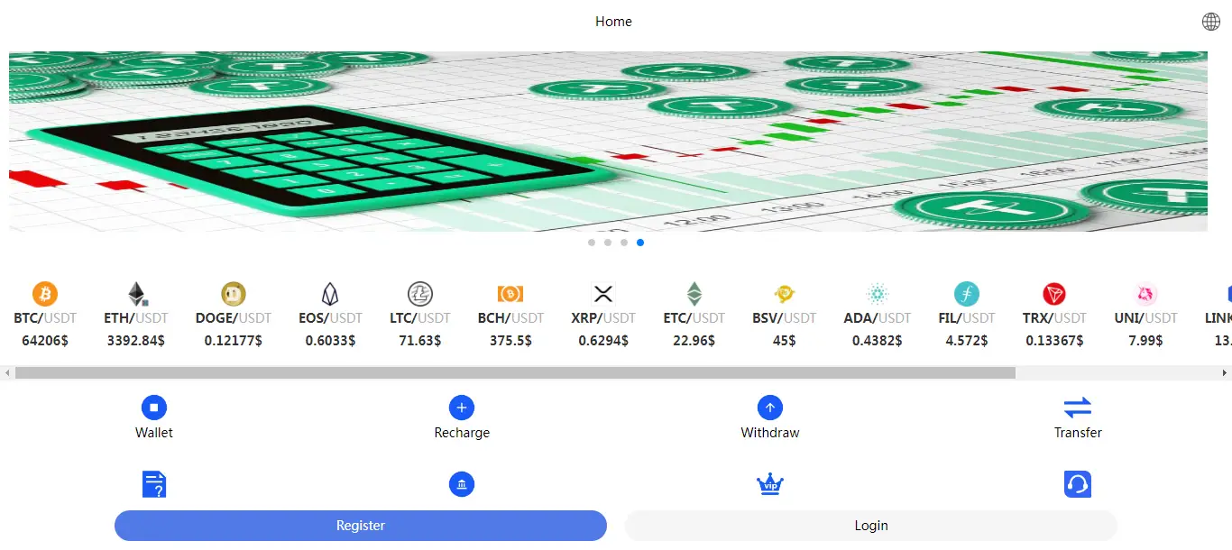Select the BTC/USDT Bitcoin pair
This screenshot has width=1232, height=550.
pos(45,316)
